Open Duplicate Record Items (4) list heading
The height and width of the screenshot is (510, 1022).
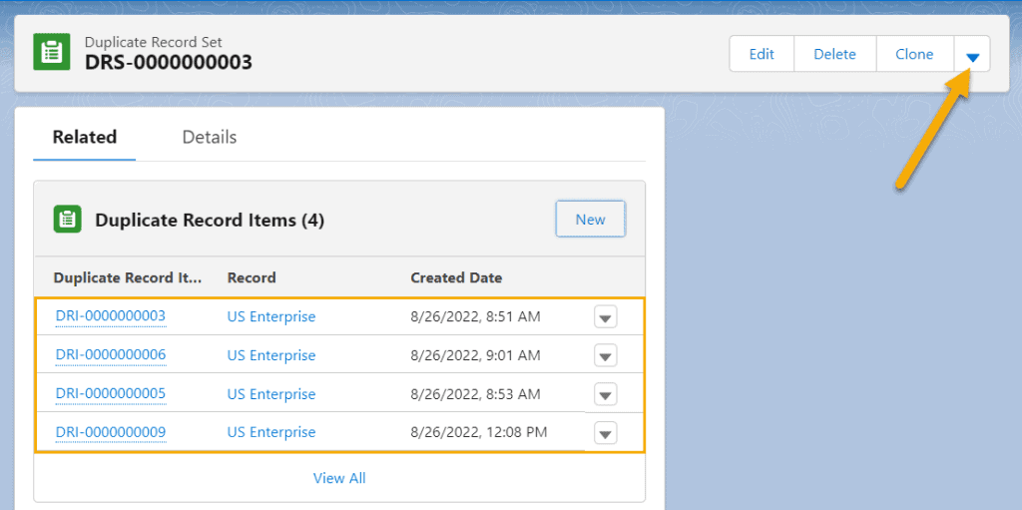click(210, 221)
